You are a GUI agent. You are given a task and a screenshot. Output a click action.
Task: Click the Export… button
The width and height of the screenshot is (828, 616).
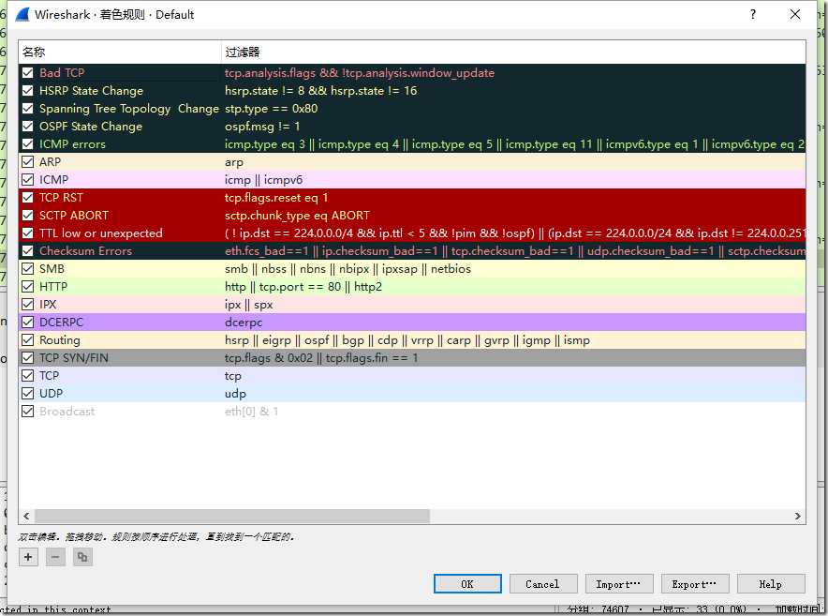click(695, 584)
